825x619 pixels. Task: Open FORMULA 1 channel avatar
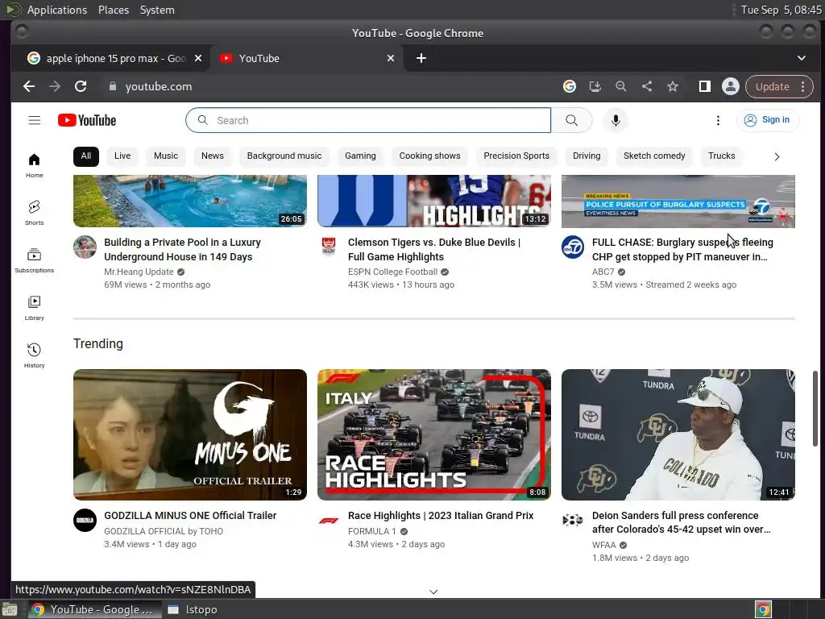coord(329,520)
